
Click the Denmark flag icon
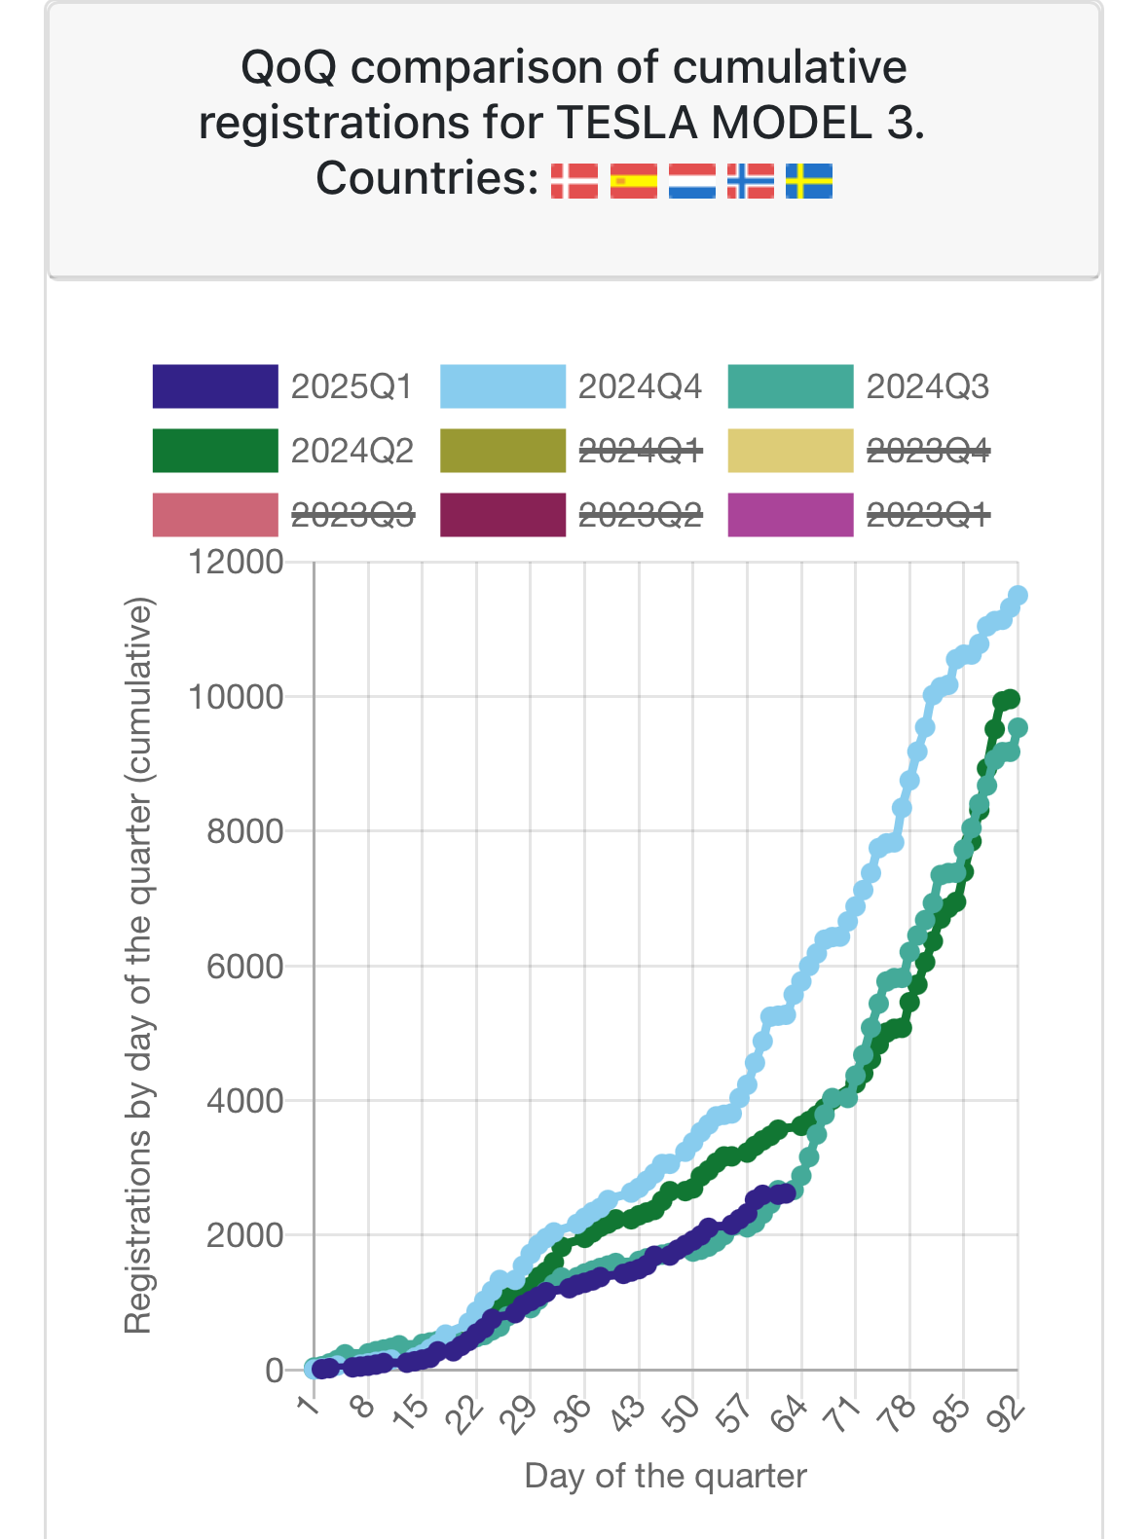574,181
